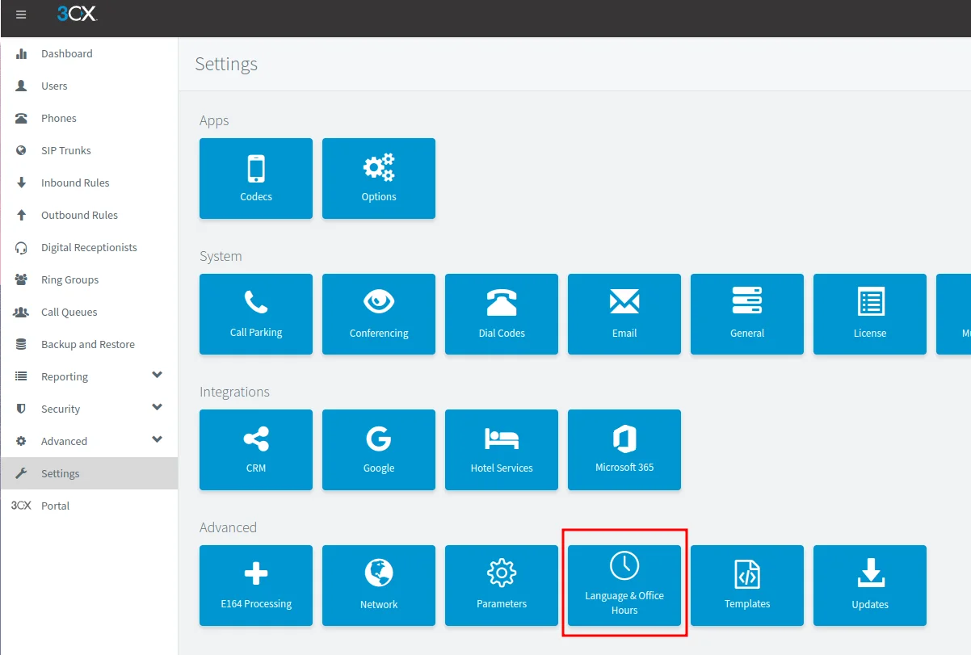Open the Codecs settings tile

(256, 178)
